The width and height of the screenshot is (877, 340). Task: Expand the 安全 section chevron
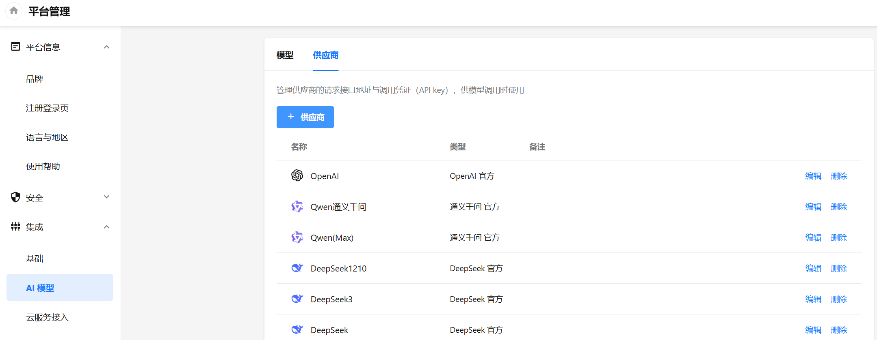[x=106, y=197]
